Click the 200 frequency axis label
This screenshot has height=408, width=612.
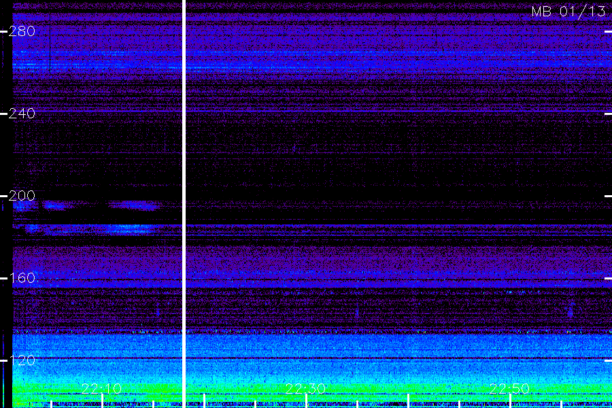click(x=22, y=196)
